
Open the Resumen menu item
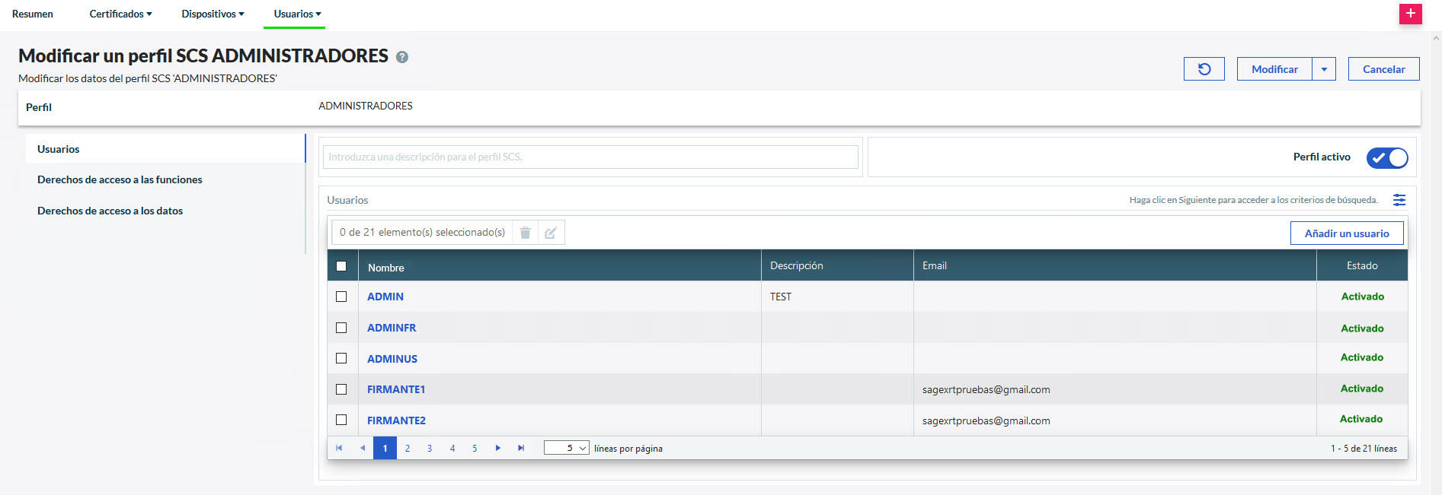(x=33, y=14)
